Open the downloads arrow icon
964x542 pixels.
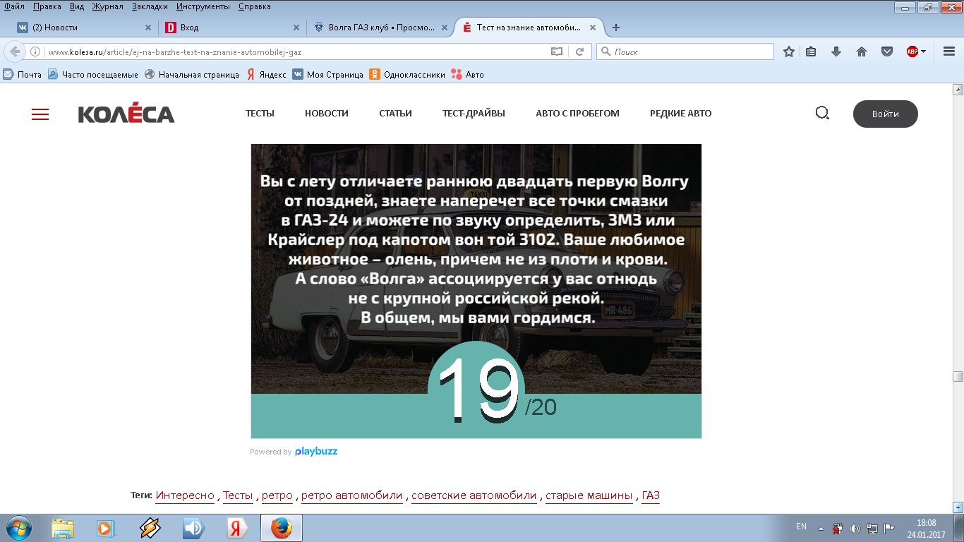(x=836, y=52)
